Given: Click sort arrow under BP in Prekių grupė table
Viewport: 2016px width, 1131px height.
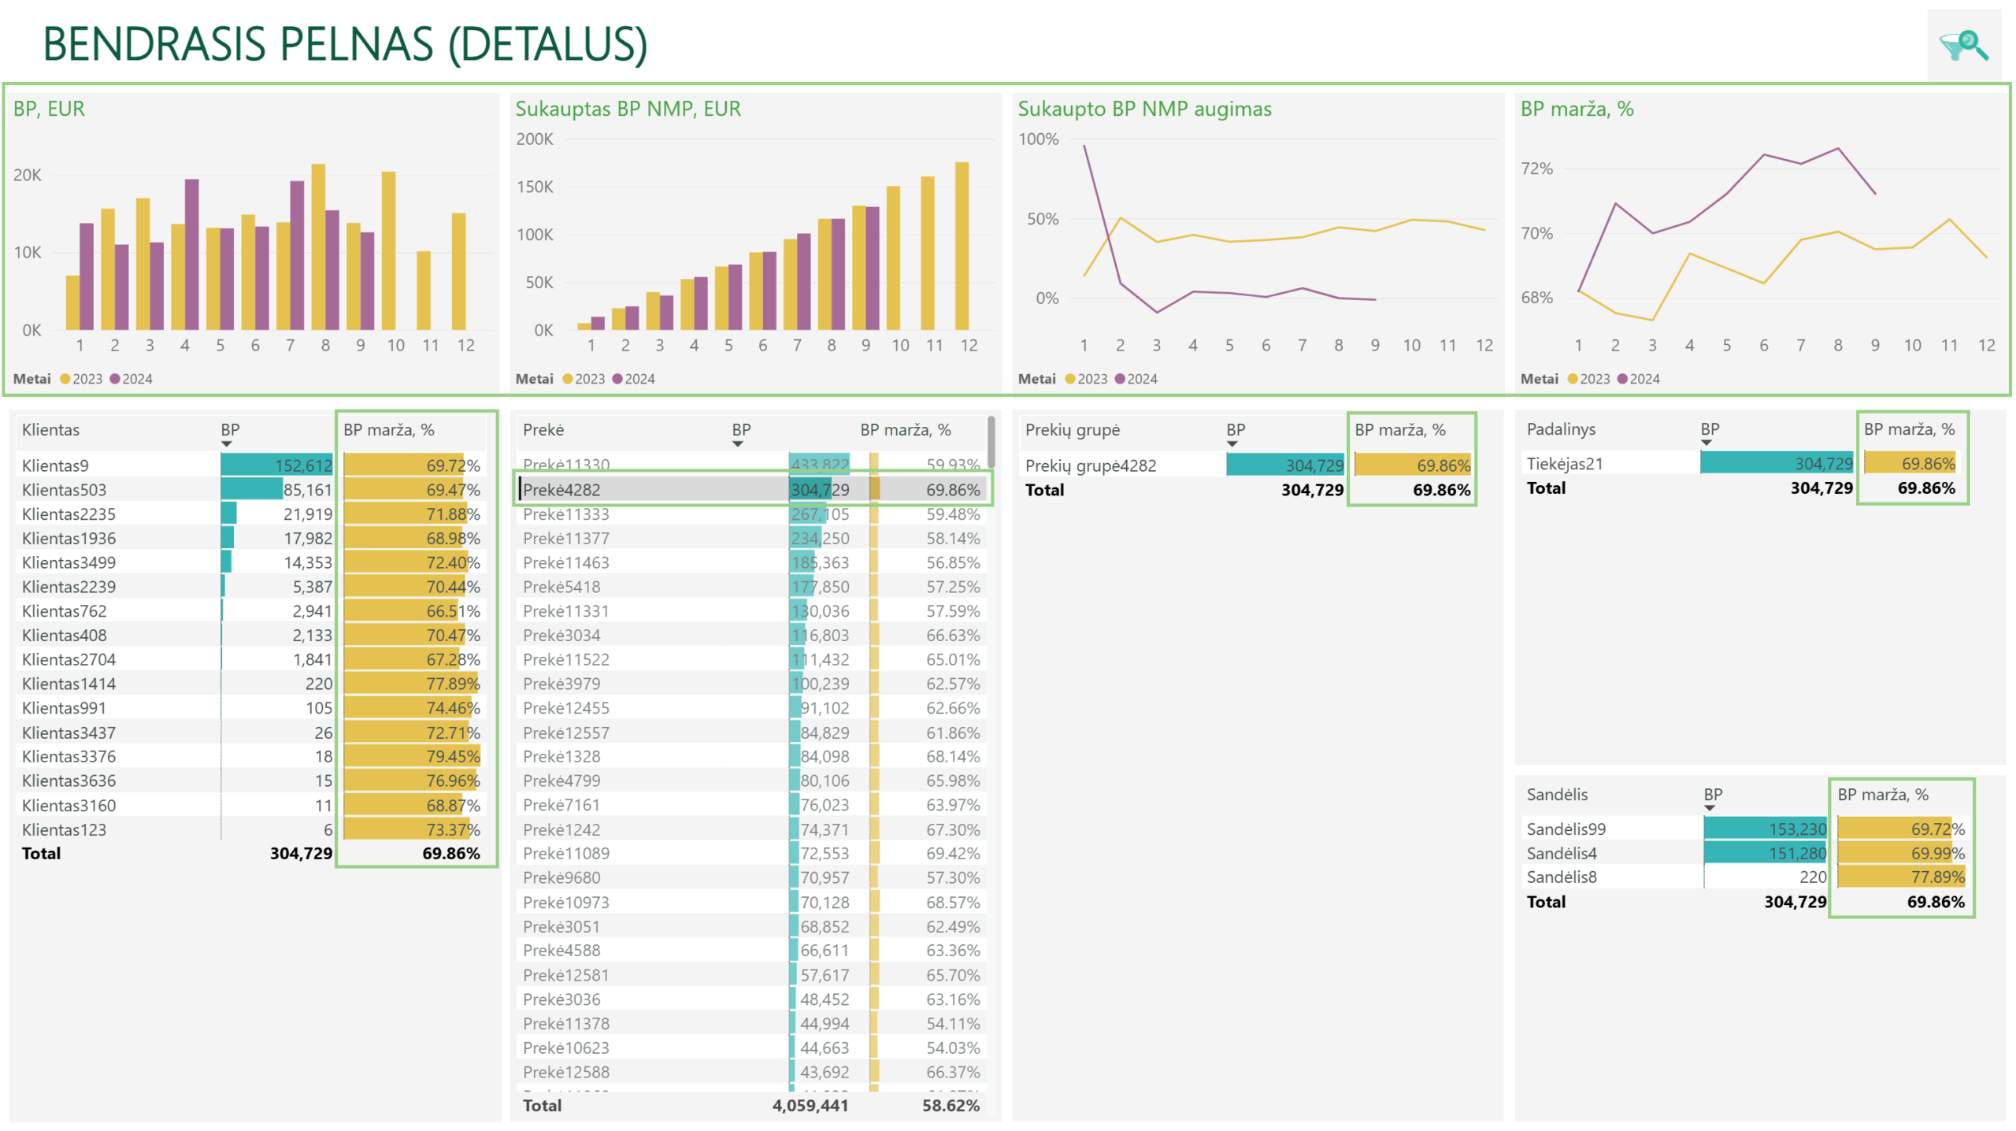Looking at the screenshot, I should (x=1232, y=444).
